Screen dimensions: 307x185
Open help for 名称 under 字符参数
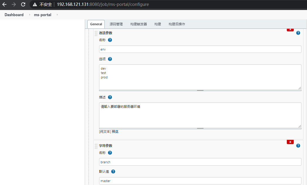click(110, 153)
